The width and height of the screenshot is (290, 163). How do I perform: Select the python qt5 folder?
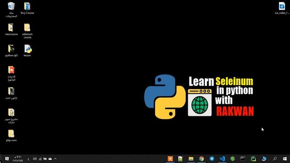[x=11, y=51]
